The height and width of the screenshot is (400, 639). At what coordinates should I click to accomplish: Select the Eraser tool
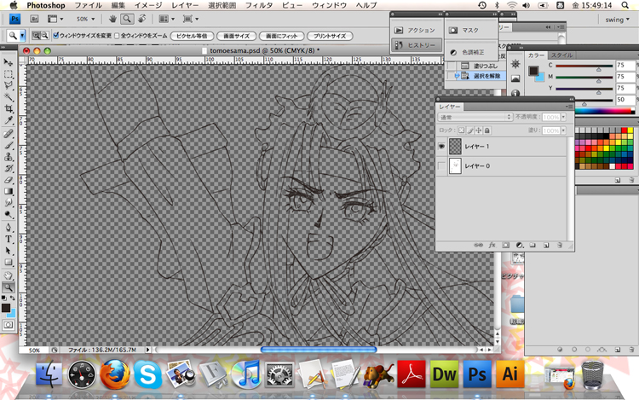tap(9, 180)
